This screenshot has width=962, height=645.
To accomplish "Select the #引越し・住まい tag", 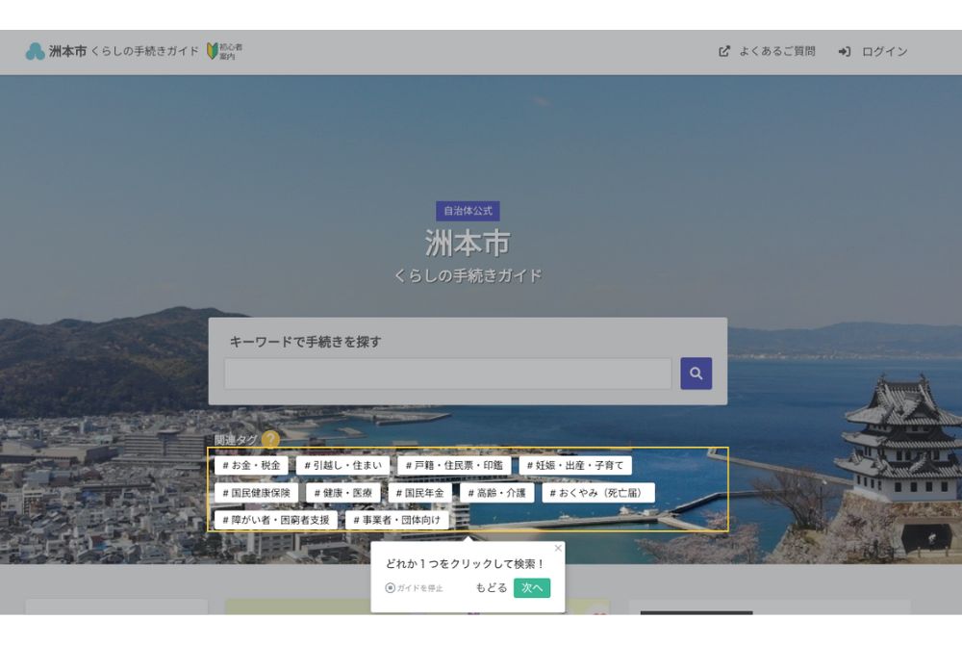I will [x=343, y=465].
